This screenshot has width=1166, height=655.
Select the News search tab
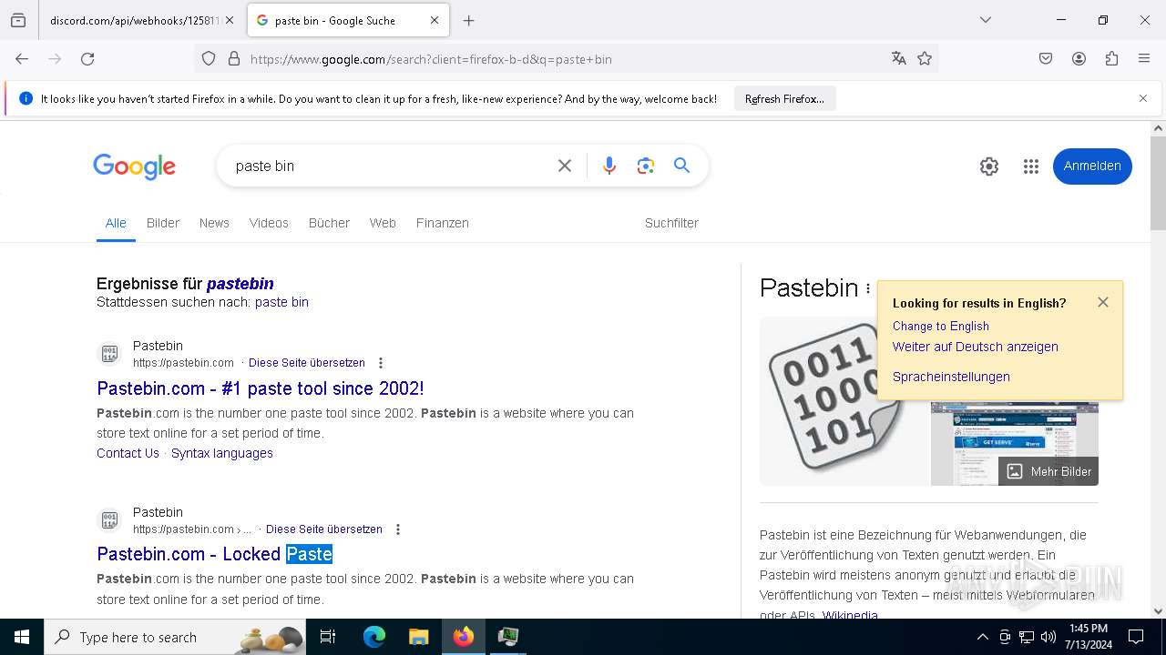pos(214,223)
